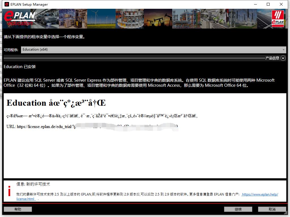The width and height of the screenshot is (290, 217).
Task: Click the 'Education 已安装' status text
Action: [20, 67]
